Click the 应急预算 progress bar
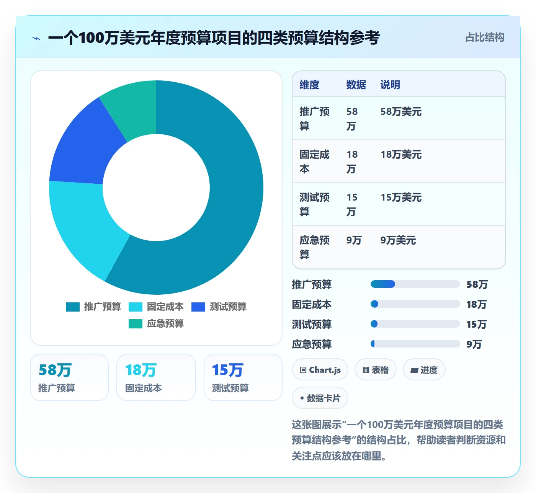The width and height of the screenshot is (536, 493). point(415,344)
